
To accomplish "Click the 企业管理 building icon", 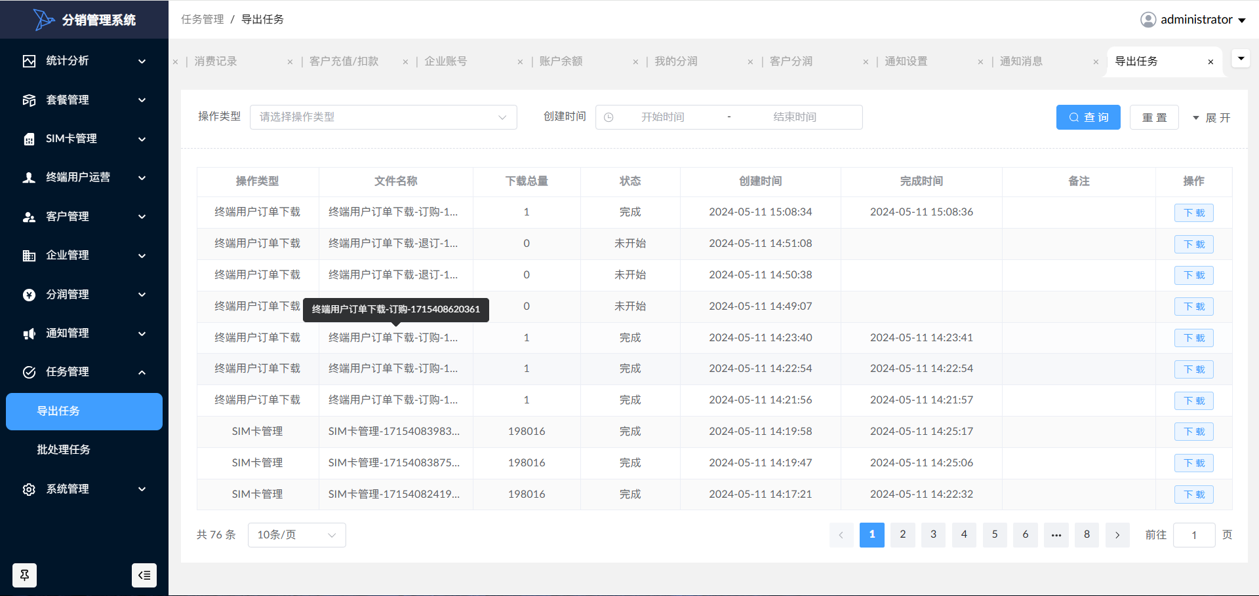I will pyautogui.click(x=29, y=255).
